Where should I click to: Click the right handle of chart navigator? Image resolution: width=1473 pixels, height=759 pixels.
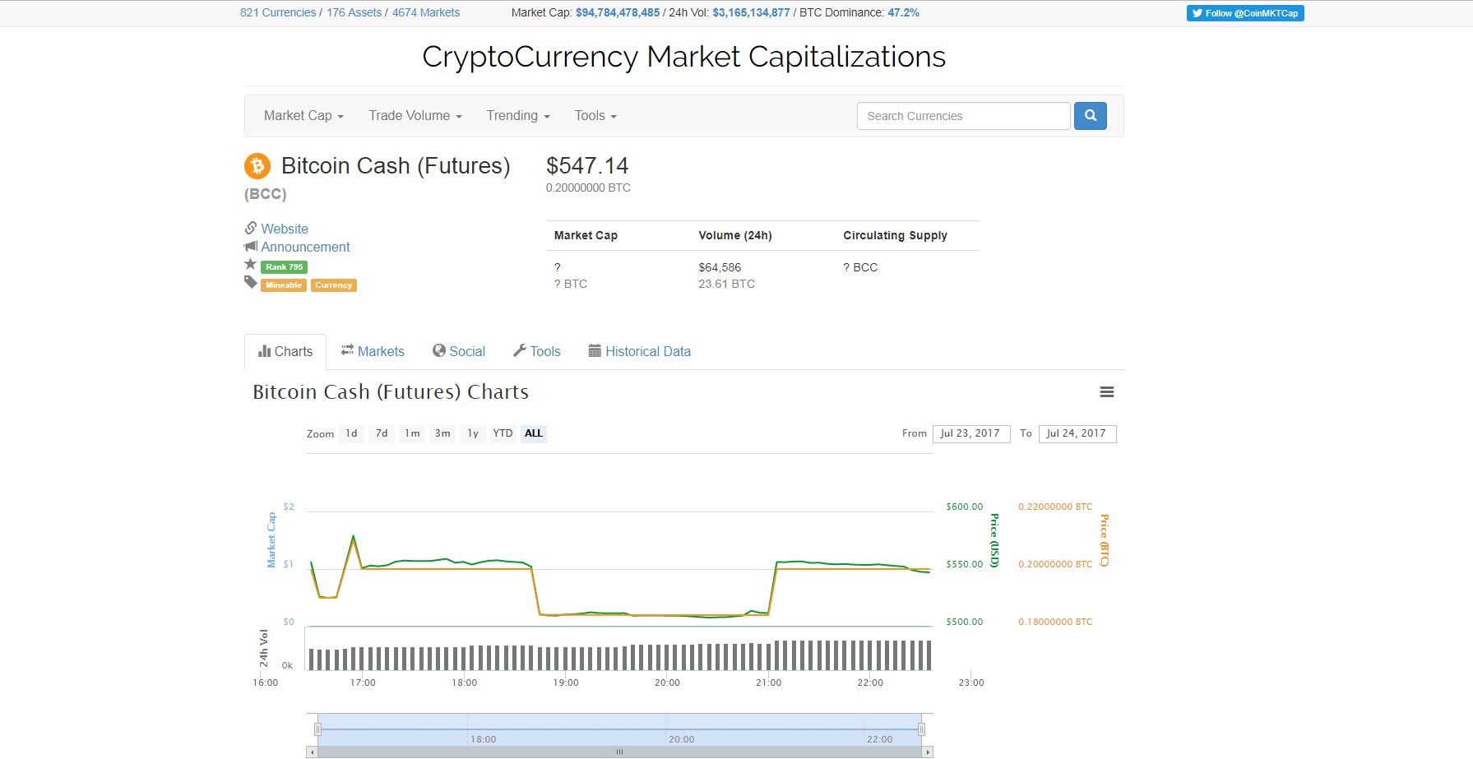point(922,729)
